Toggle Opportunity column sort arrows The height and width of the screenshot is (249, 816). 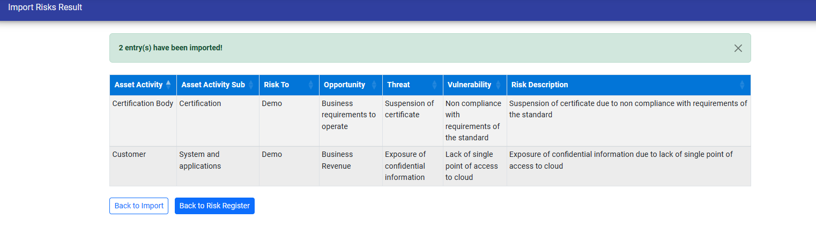click(x=374, y=85)
